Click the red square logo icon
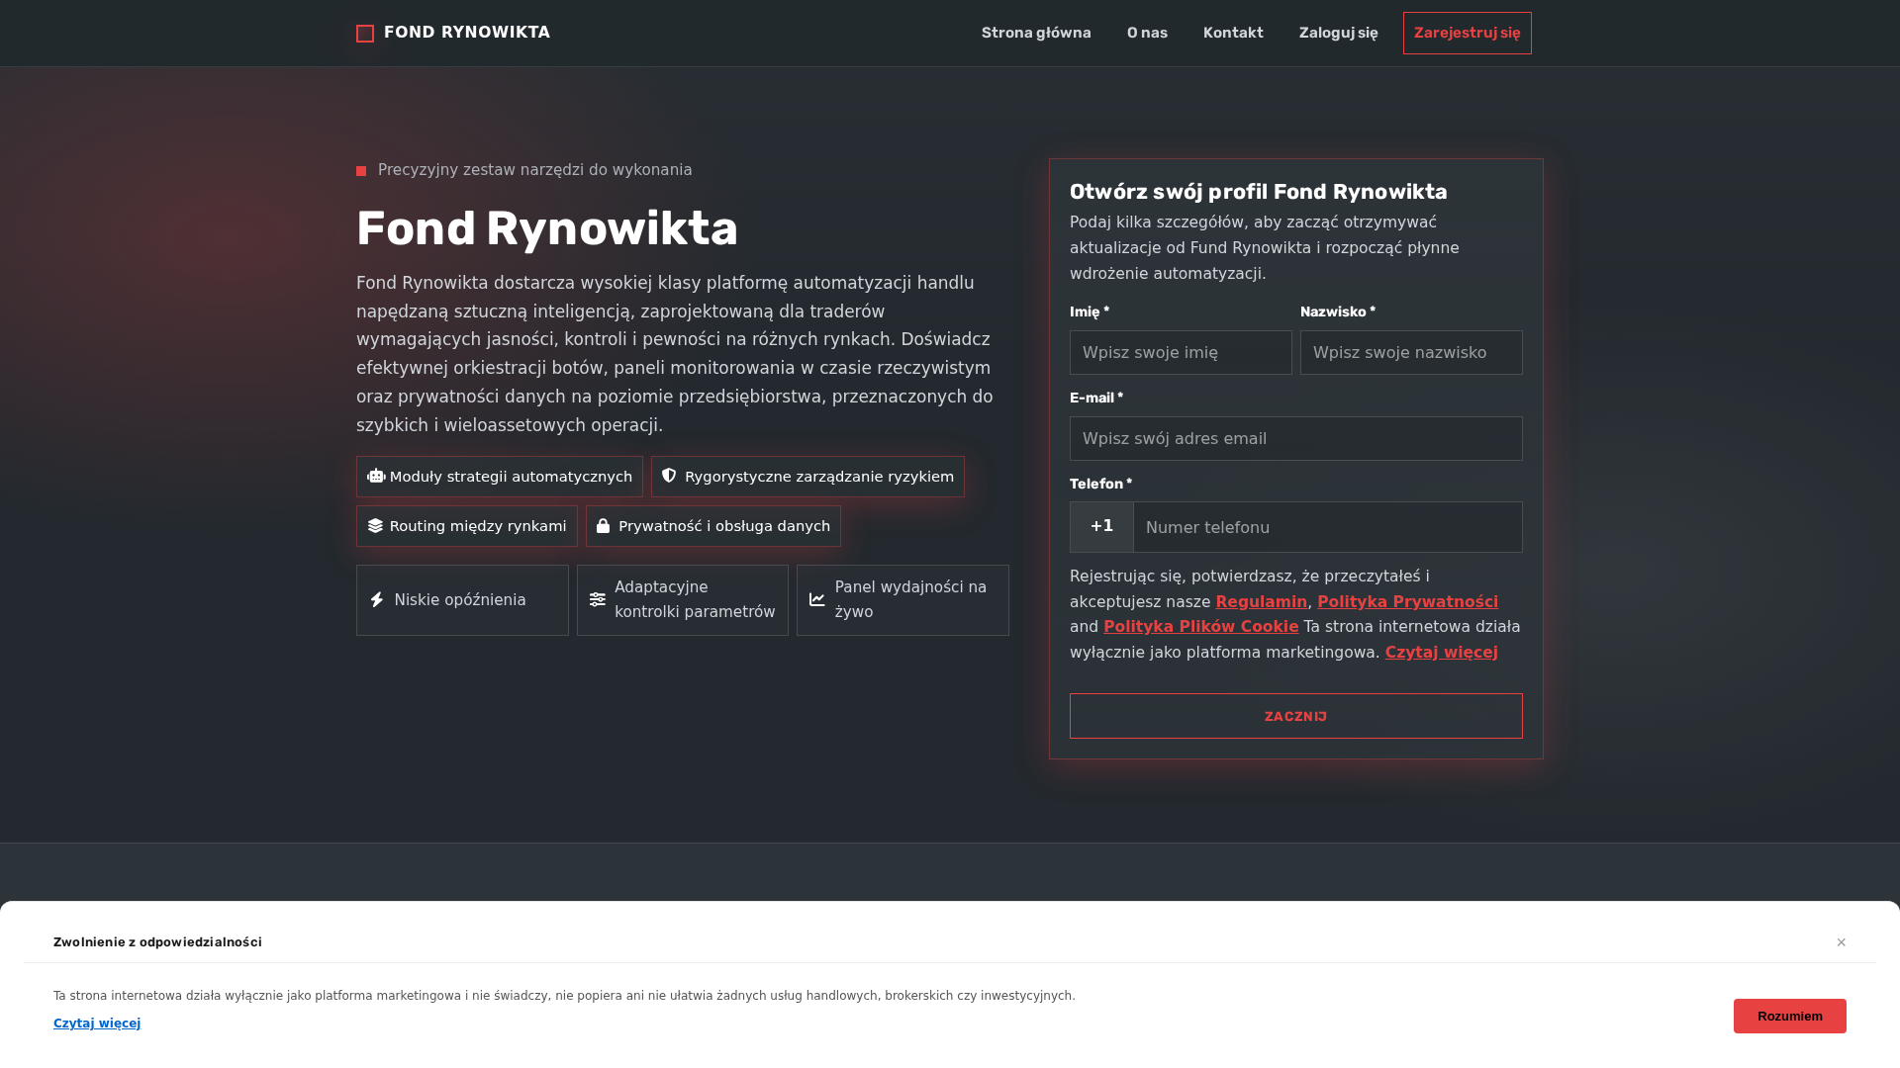1900x1068 pixels. 365,34
